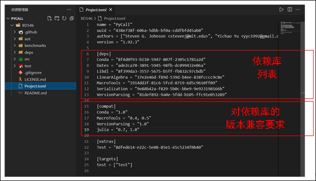This screenshot has width=316, height=181.
Task: Click the New File icon in PYCALL header
Action: pyautogui.click(x=49, y=18)
